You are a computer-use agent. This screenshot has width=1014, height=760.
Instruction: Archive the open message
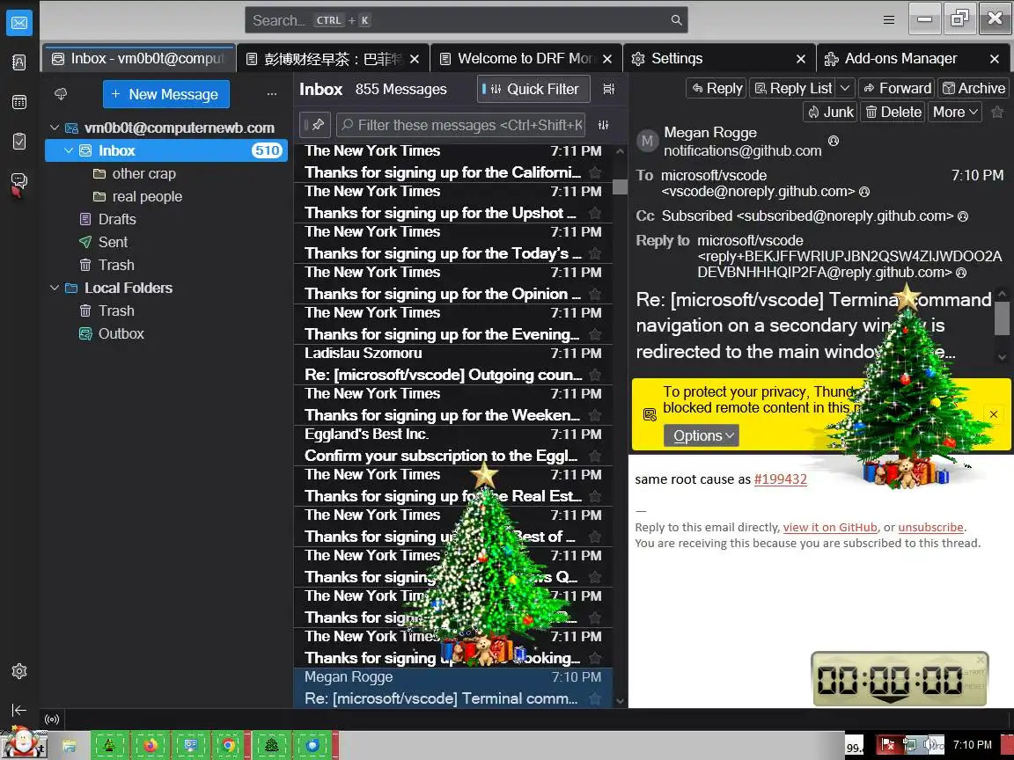point(974,88)
